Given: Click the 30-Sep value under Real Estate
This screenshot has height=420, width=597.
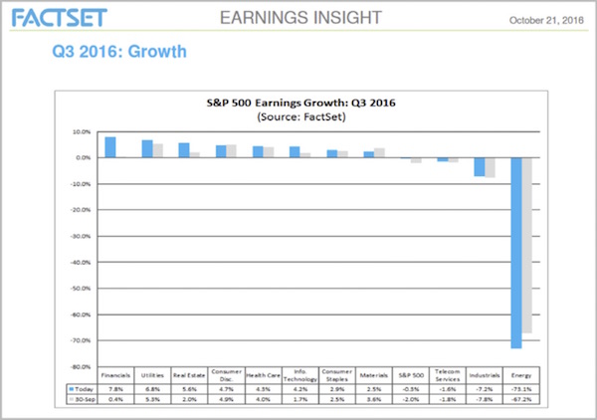Looking at the screenshot, I should pyautogui.click(x=189, y=399).
